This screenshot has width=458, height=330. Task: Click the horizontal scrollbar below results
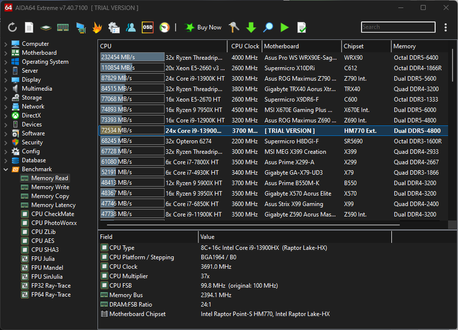(x=250, y=224)
